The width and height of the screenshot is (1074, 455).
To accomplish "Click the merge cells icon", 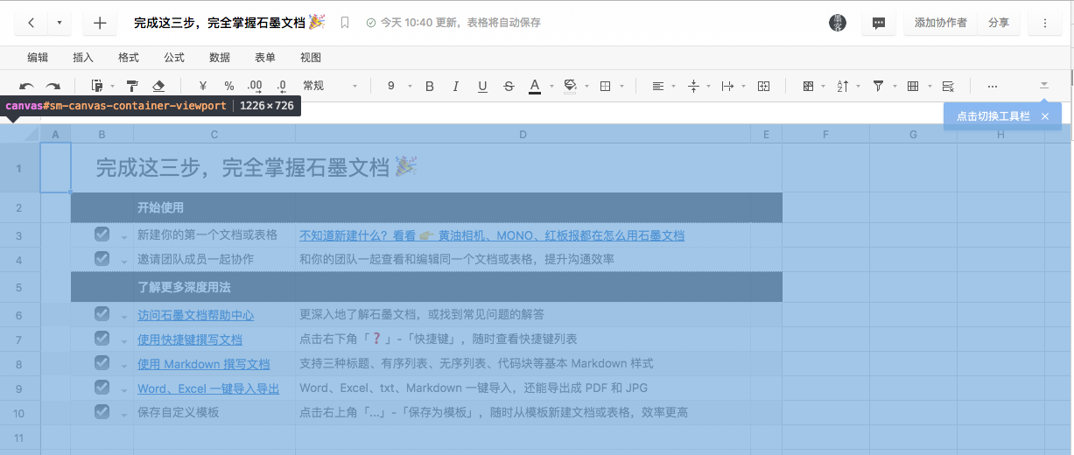I will 763,86.
